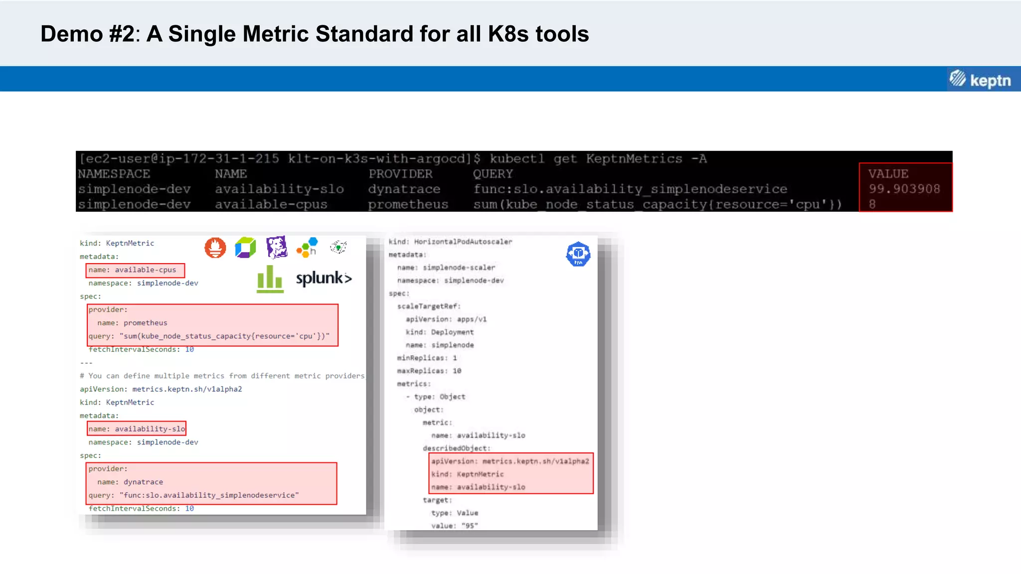Click the comment about multiple metric providers
Screen dimensions: 1021x574
[x=222, y=376]
